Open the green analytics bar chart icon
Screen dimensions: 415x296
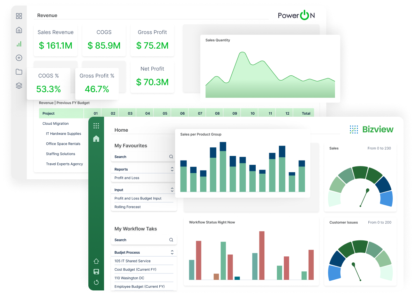(19, 44)
